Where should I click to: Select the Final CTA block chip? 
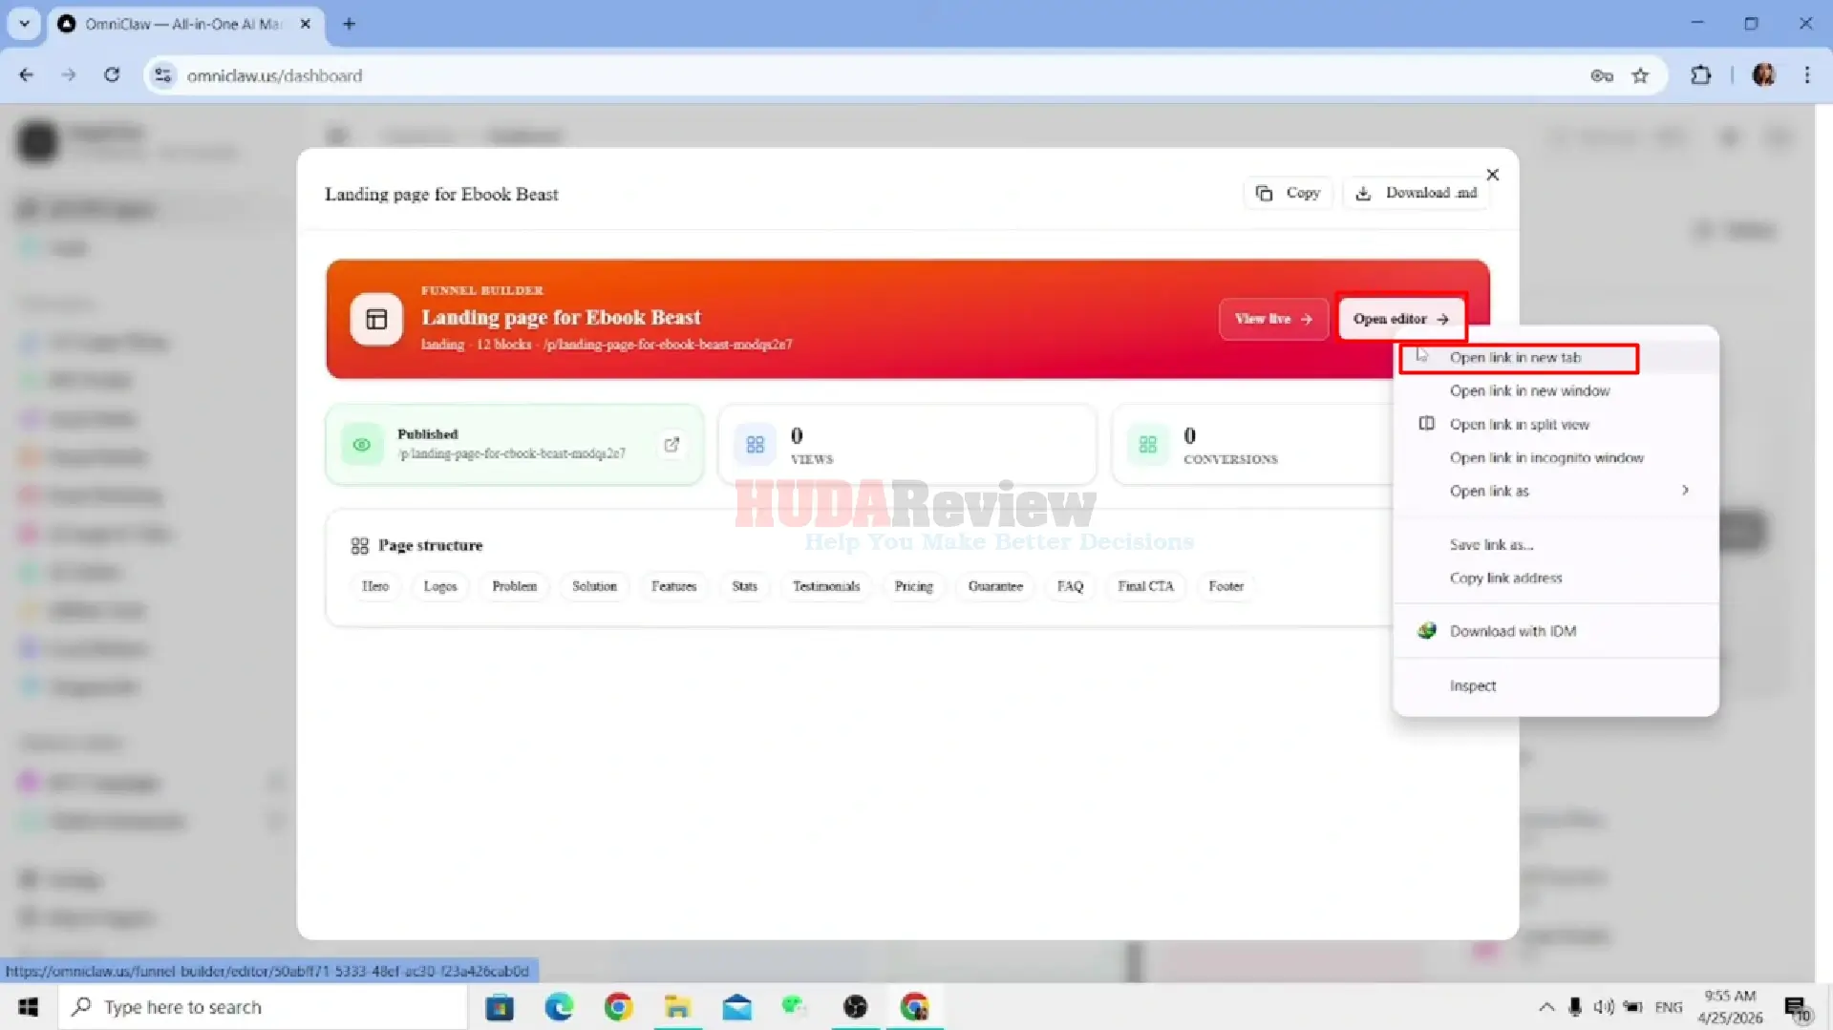pyautogui.click(x=1145, y=586)
